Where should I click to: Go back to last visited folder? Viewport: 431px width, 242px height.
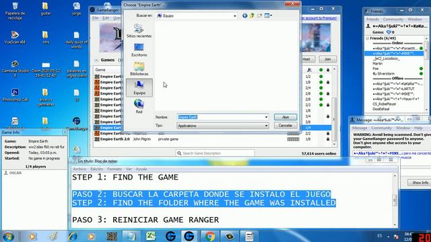(244, 15)
